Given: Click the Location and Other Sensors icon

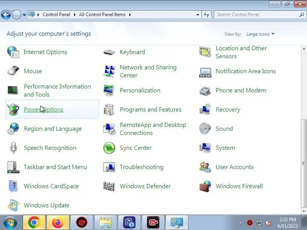Looking at the screenshot, I should pyautogui.click(x=205, y=52).
